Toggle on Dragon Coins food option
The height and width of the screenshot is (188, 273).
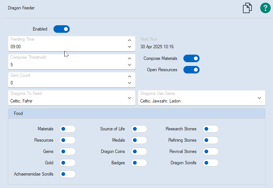tap(139, 151)
